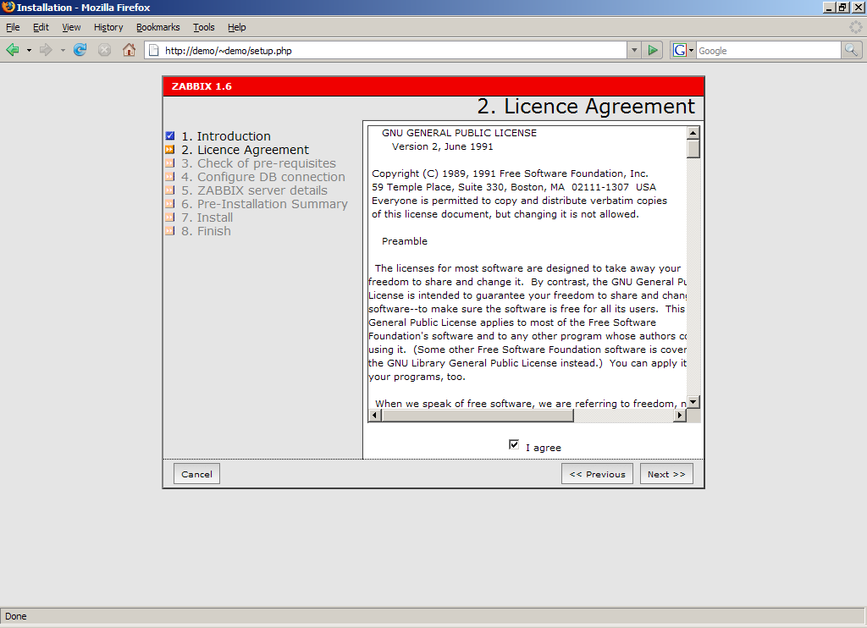
Task: Click the '6. Pre-Installation Summary' step text
Action: pos(264,204)
